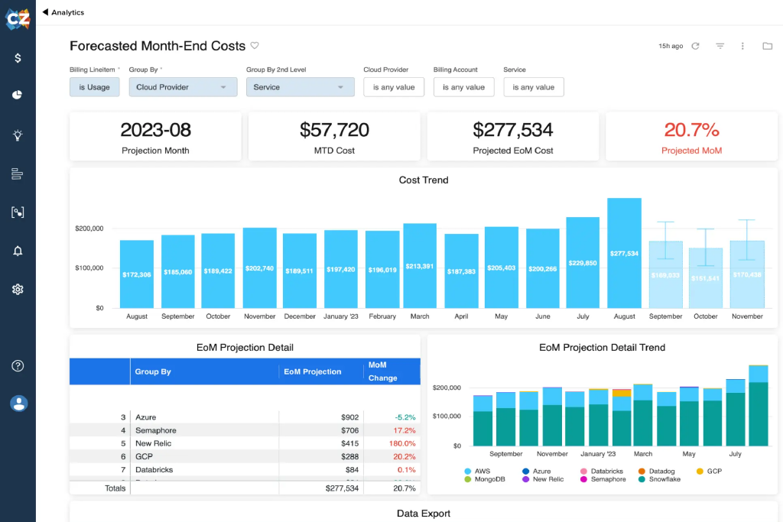The height and width of the screenshot is (522, 783).
Task: Go back to Analytics via the breadcrumb
Action: (63, 12)
